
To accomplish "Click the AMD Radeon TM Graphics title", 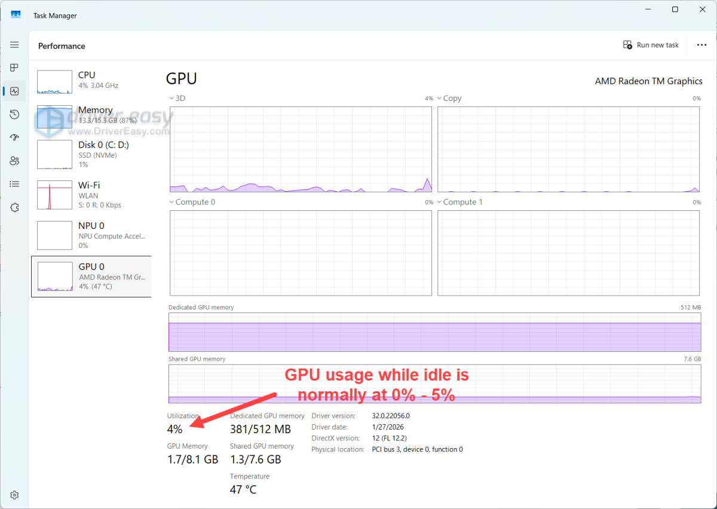I will point(649,81).
